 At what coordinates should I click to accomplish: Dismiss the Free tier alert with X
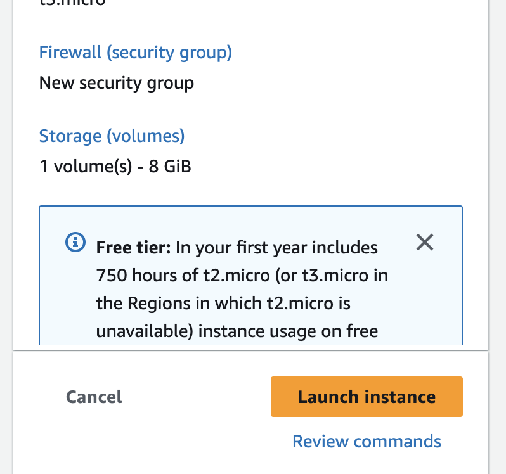coord(425,242)
